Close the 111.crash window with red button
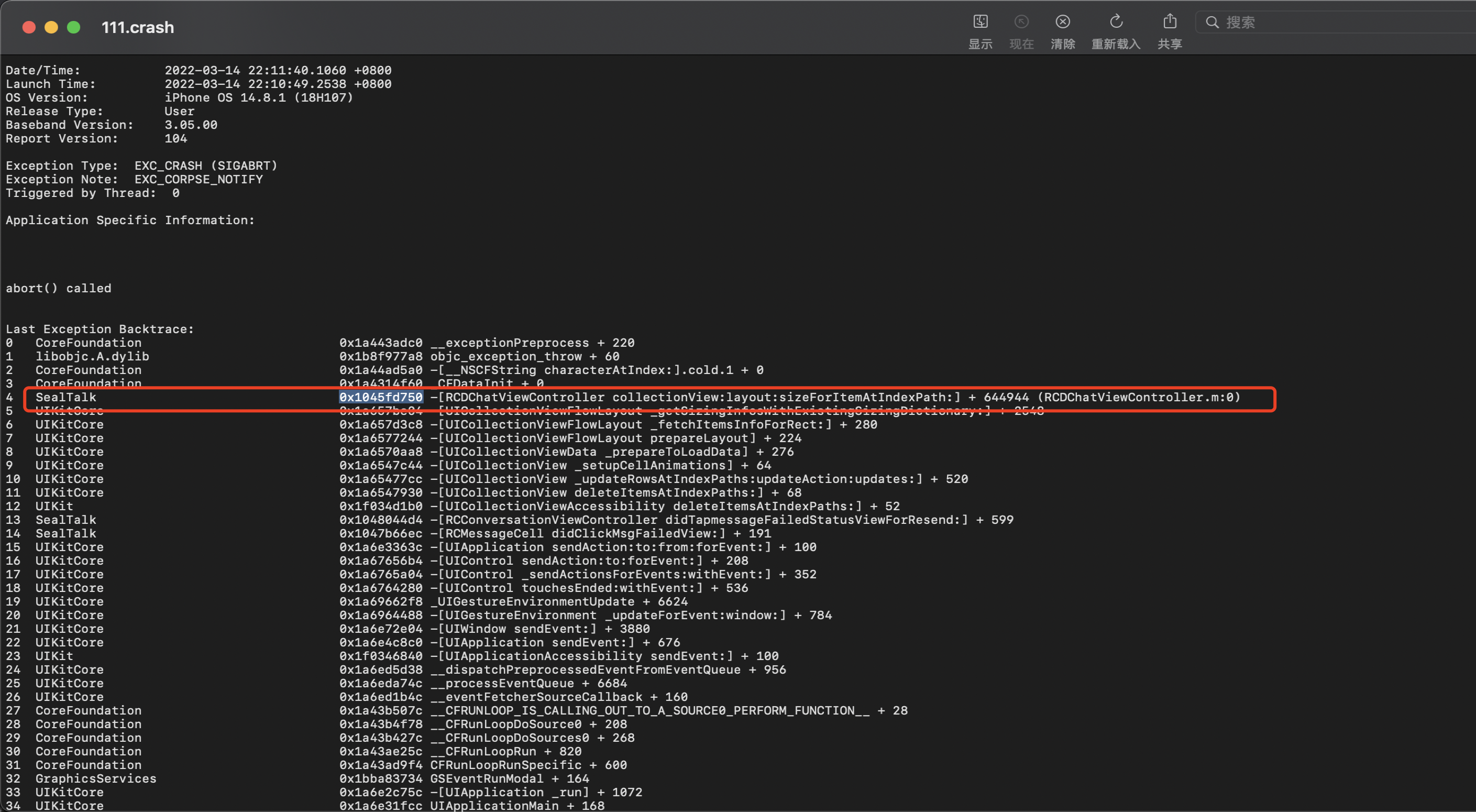This screenshot has width=1476, height=812. pos(29,28)
